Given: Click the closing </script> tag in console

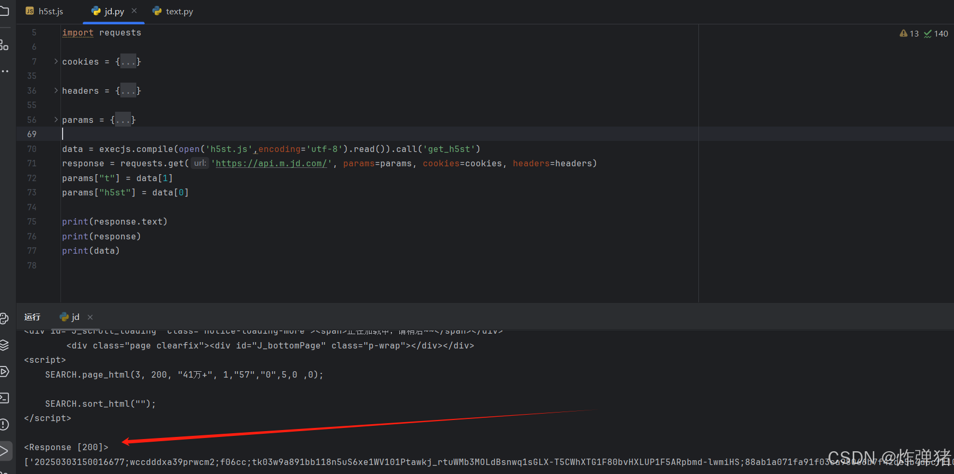Looking at the screenshot, I should (x=48, y=418).
